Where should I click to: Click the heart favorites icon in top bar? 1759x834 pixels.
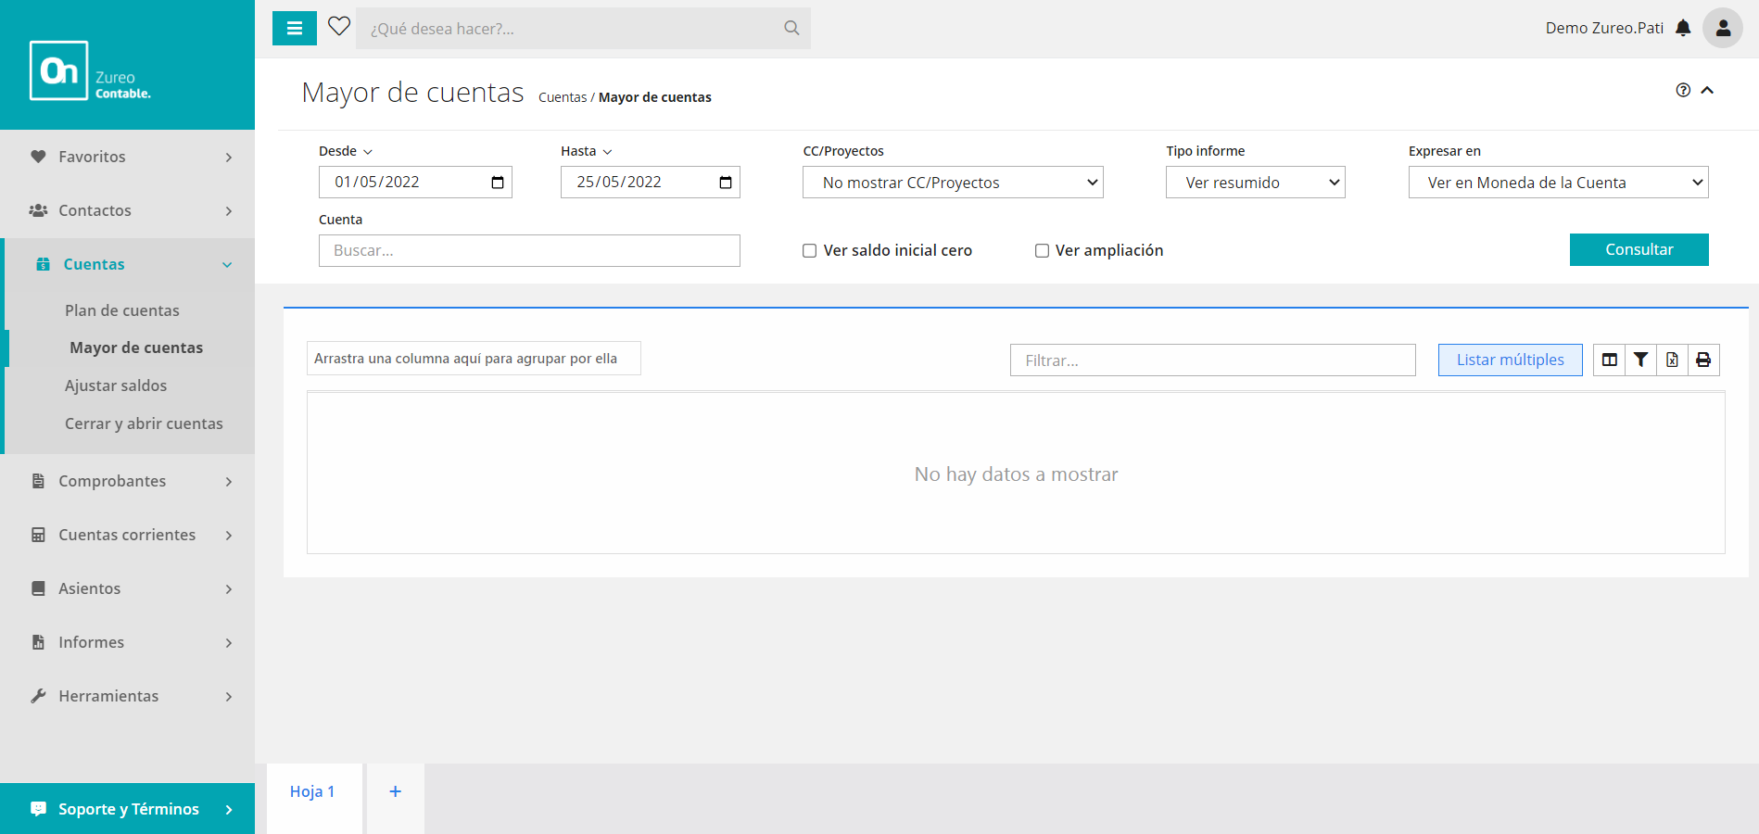tap(339, 27)
